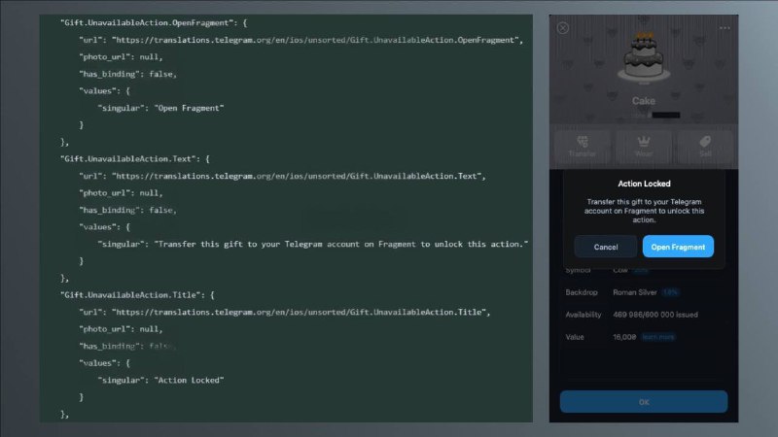Open the Gift.UnavailableAction.OpenFragment translation URL
Screen dimensions: 778x437
(x=318, y=40)
